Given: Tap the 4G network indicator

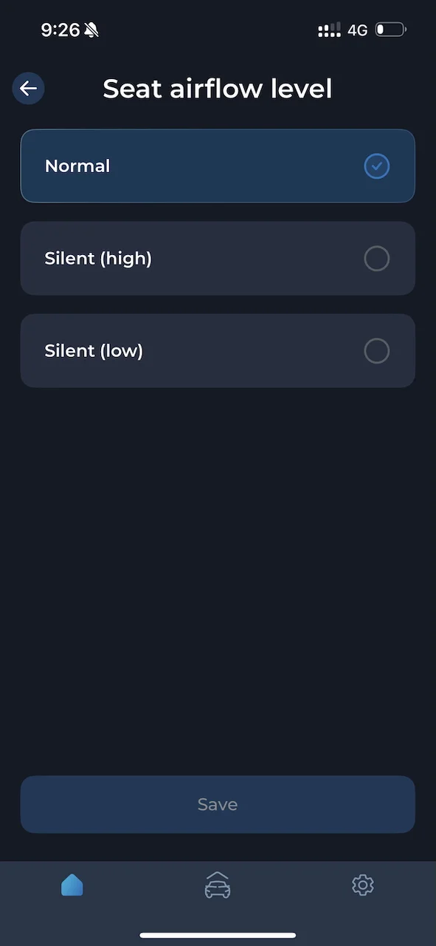Looking at the screenshot, I should [x=358, y=30].
